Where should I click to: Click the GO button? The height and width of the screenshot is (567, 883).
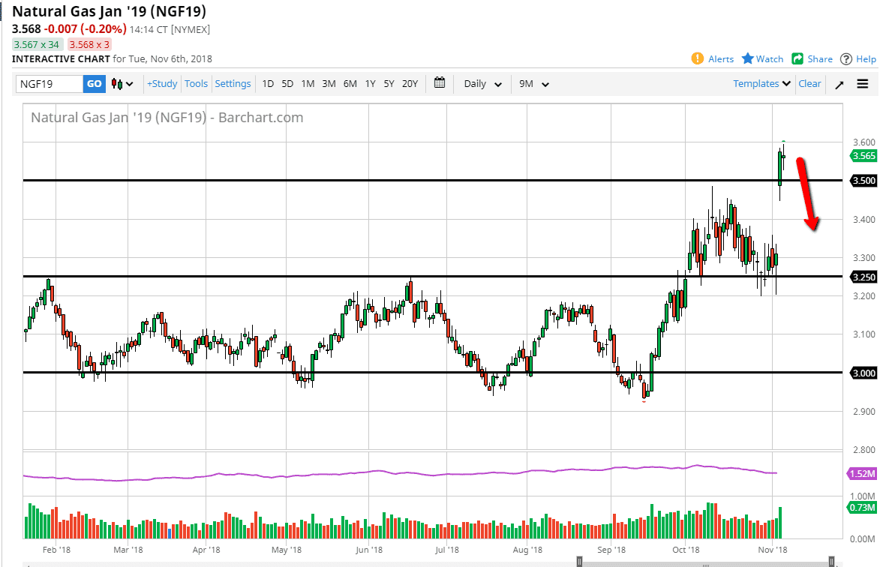(94, 84)
